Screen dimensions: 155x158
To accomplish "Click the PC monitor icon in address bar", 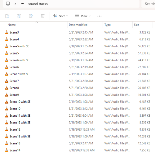I will 8,4.
